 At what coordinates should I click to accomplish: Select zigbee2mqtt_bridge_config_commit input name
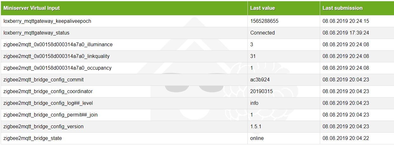pyautogui.click(x=43, y=79)
